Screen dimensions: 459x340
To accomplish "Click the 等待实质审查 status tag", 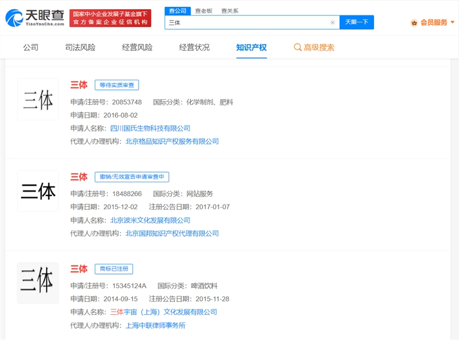I will click(x=117, y=85).
